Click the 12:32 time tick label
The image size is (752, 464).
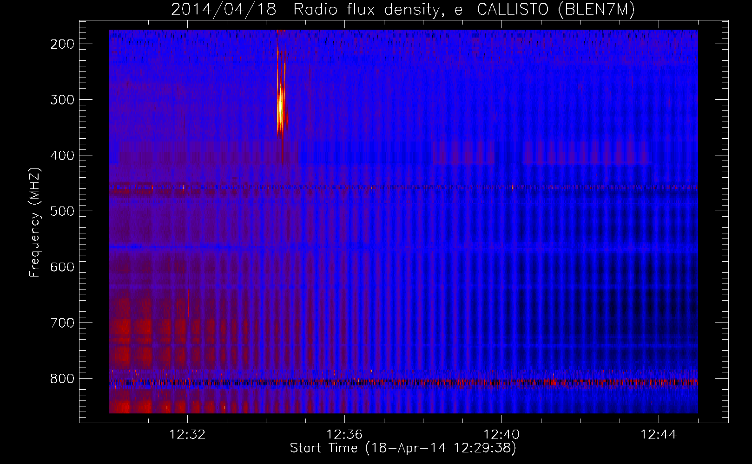tap(187, 434)
